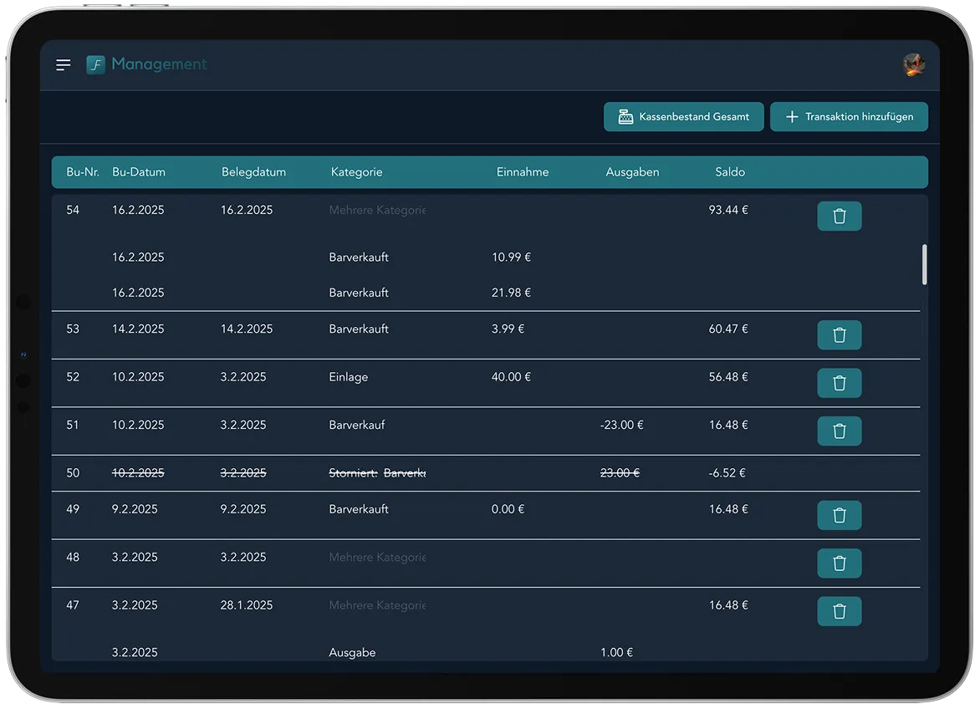Sort by Kategorie column header
This screenshot has height=709, width=980.
[x=356, y=172]
